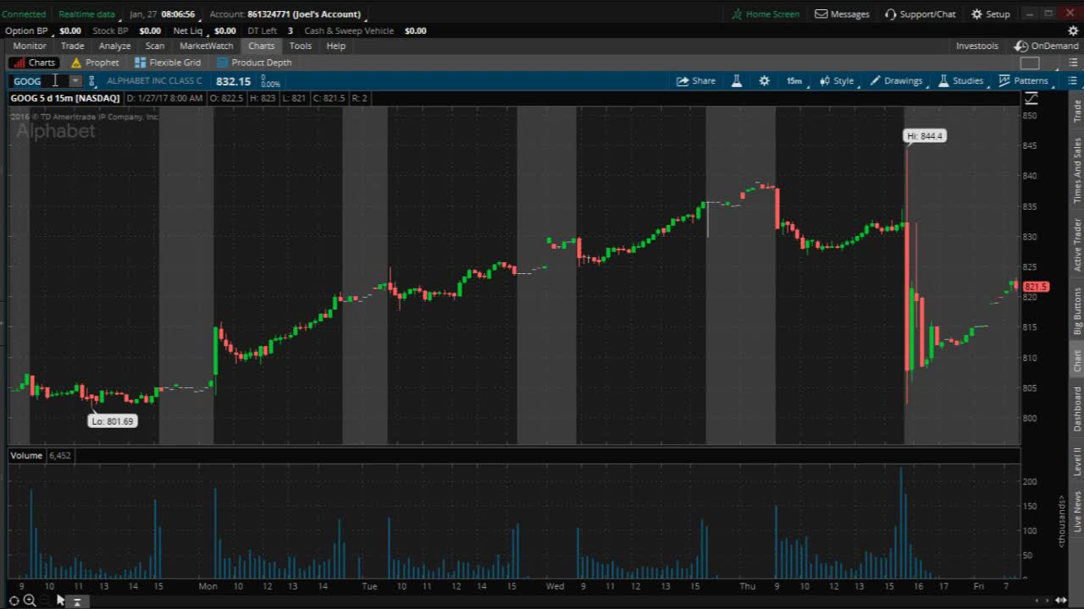
Task: Open the Flexible Grid sub-tab
Action: (168, 63)
